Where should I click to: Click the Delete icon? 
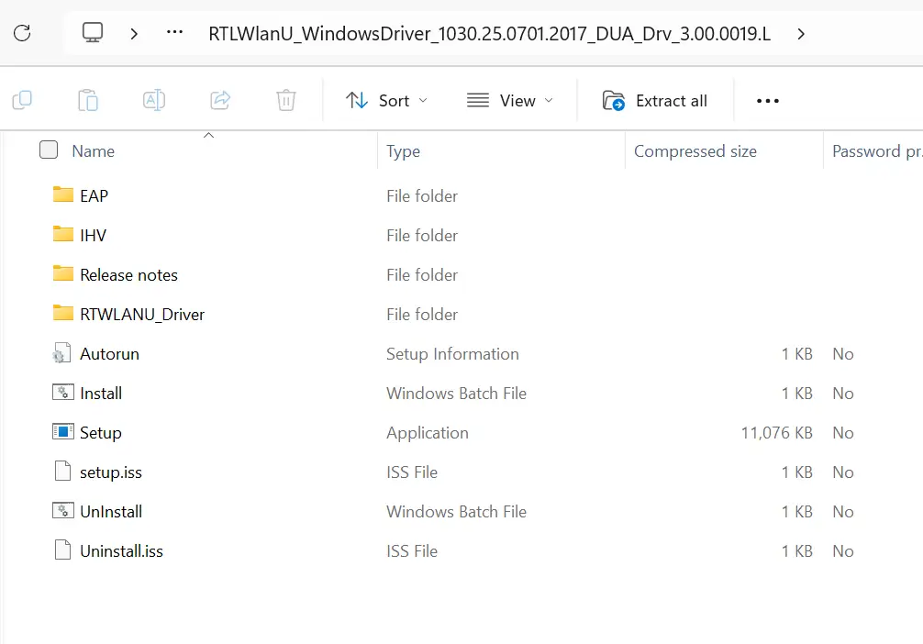click(x=285, y=101)
